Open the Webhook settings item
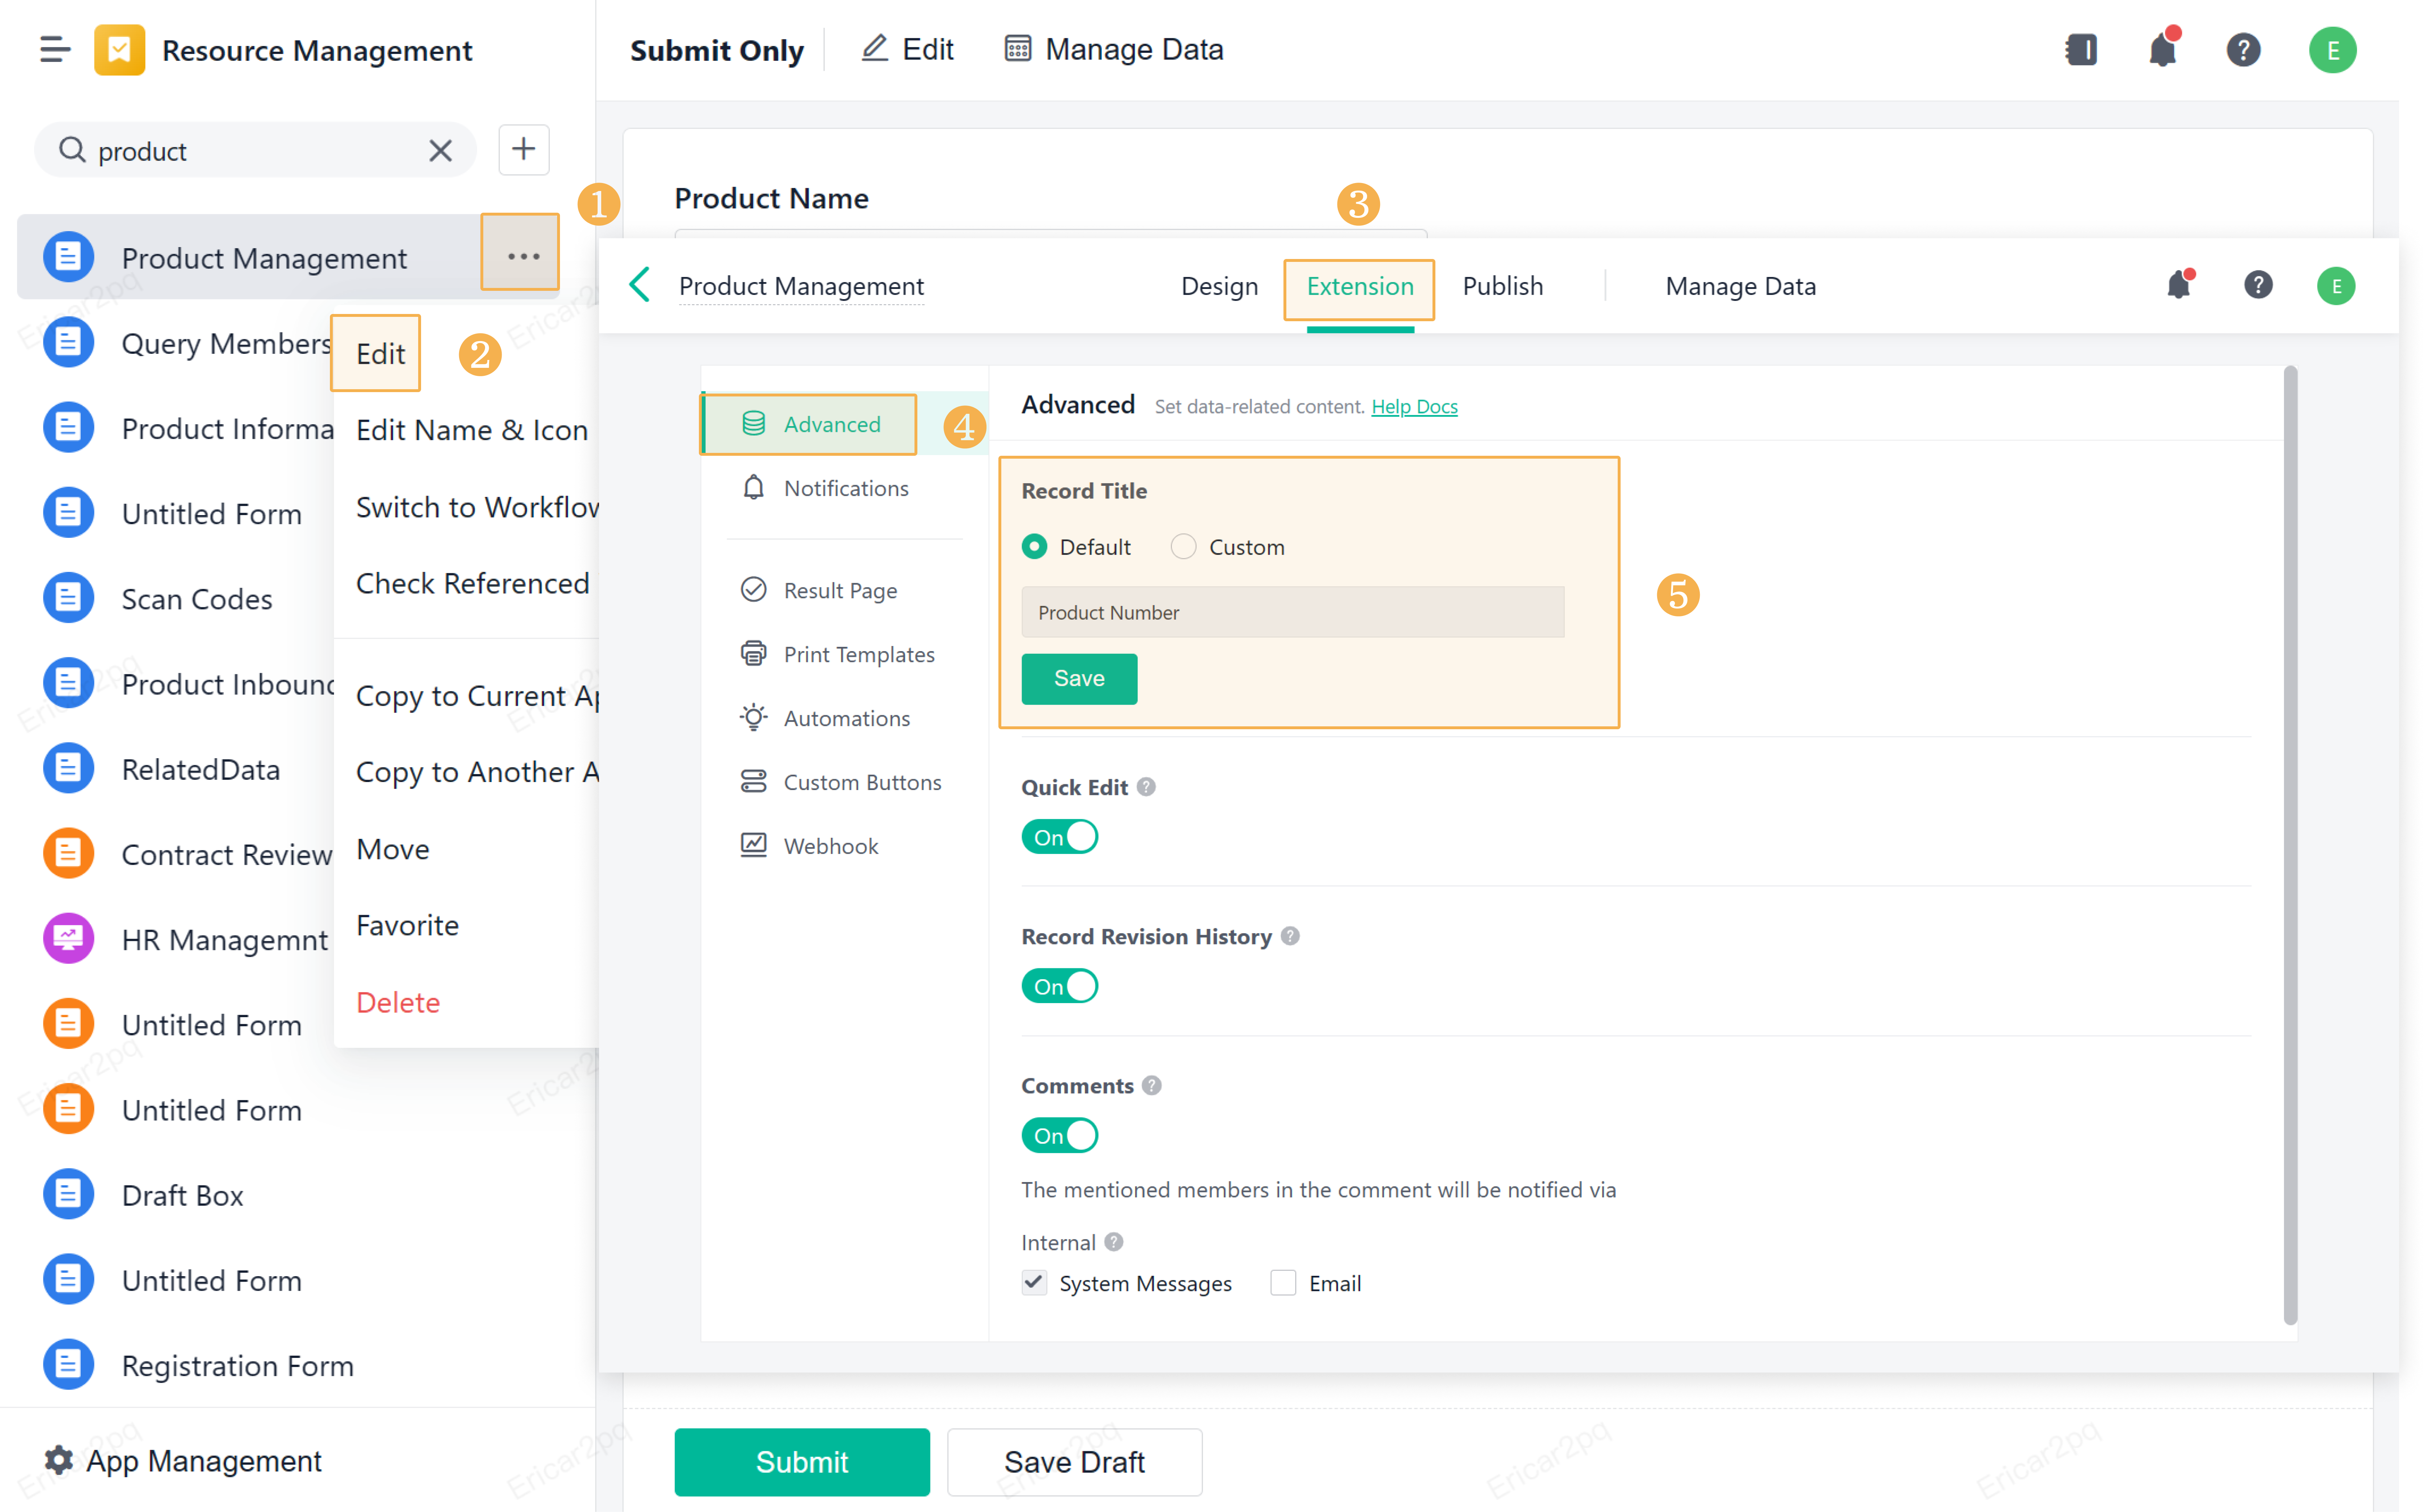This screenshot has width=2428, height=1512. pyautogui.click(x=830, y=846)
